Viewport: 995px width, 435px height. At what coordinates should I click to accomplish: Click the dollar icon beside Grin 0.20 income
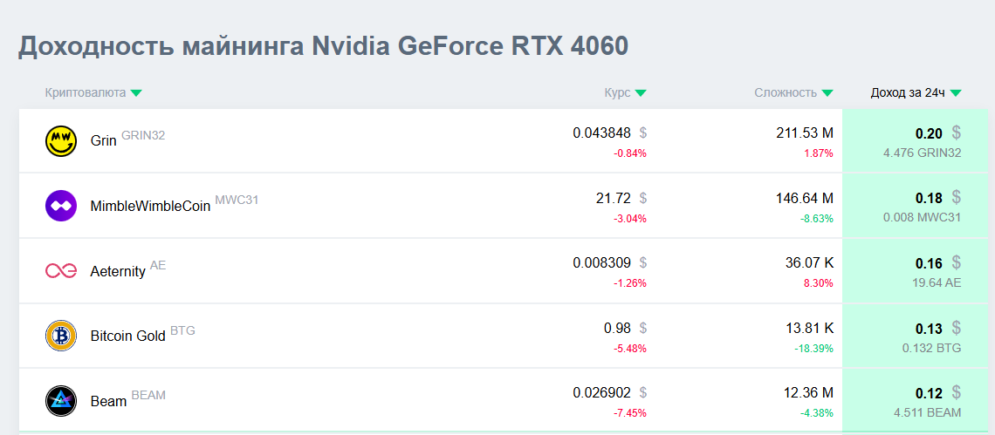tap(956, 133)
